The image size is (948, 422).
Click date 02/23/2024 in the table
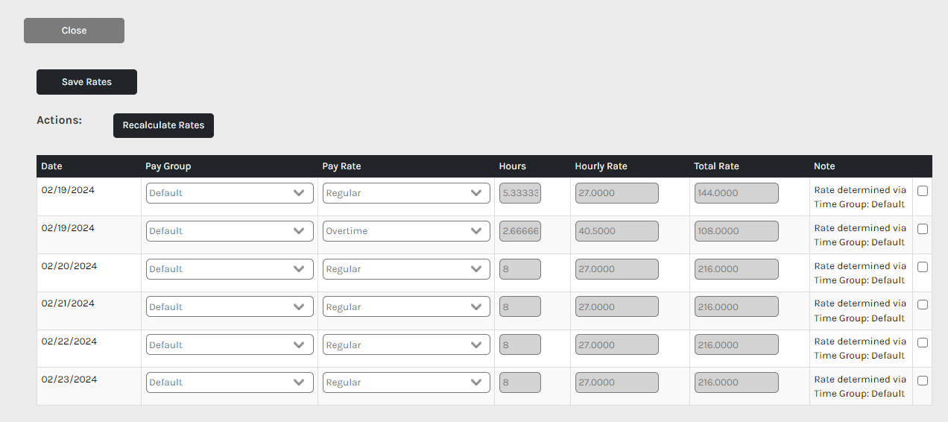point(69,380)
